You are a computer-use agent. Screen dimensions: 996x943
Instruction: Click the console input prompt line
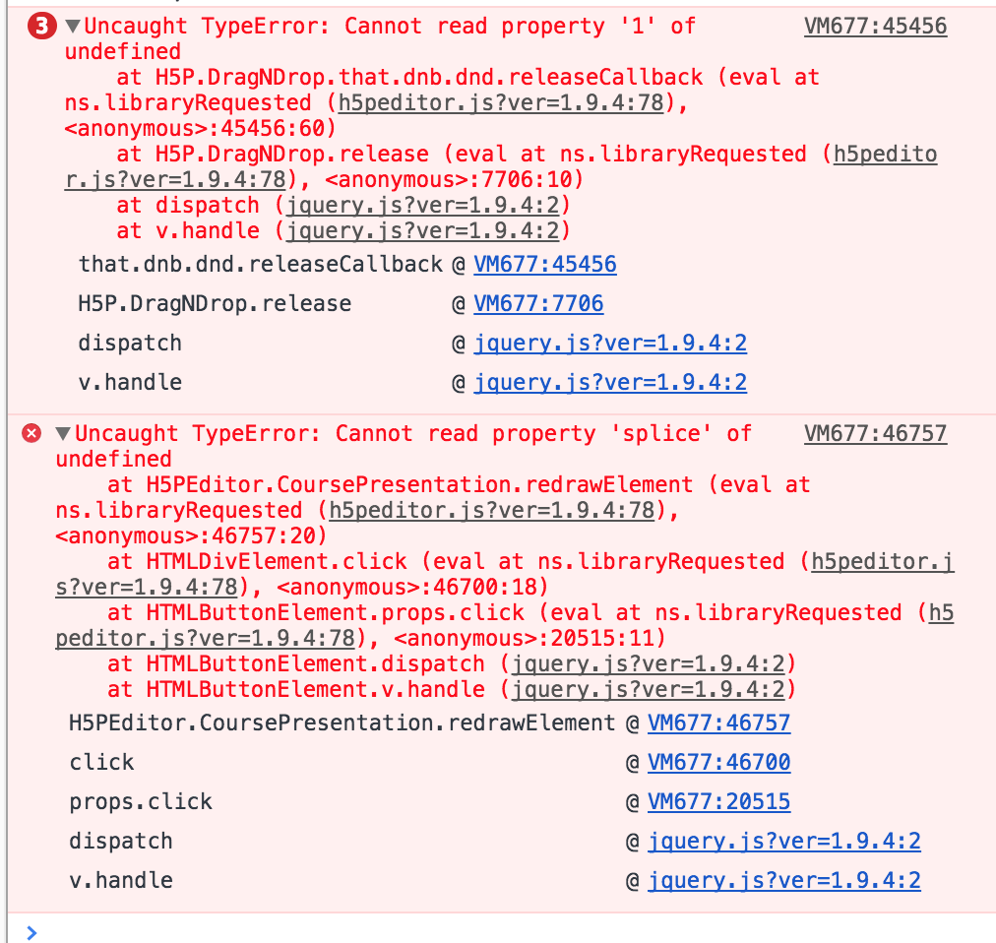tap(502, 930)
